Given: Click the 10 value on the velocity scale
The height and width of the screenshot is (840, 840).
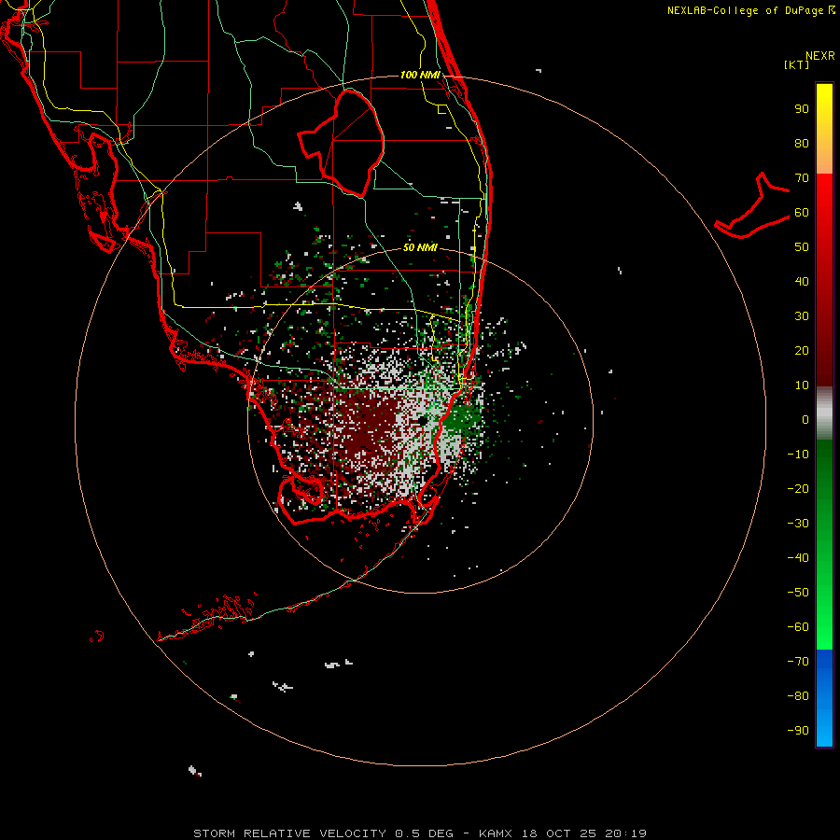Looking at the screenshot, I should tap(802, 385).
